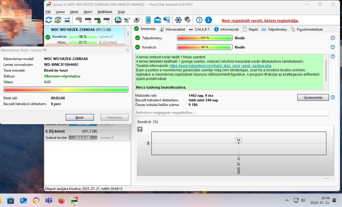
Task: Click help icon next to Kondíció bar
Action: click(x=333, y=47)
